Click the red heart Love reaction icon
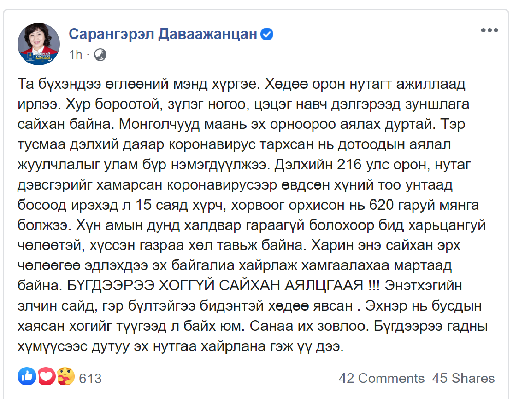Image resolution: width=513 pixels, height=414 pixels. click(47, 376)
